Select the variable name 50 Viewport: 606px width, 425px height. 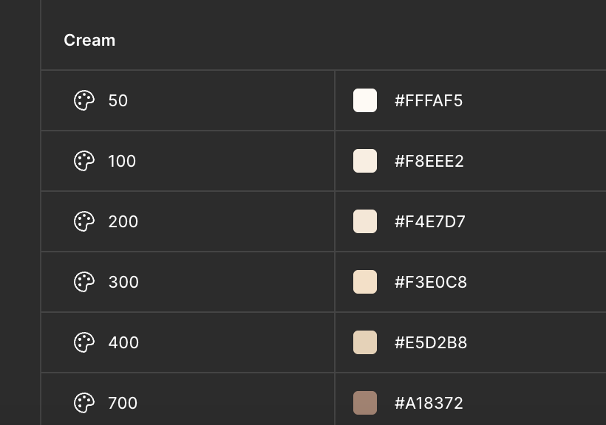pyautogui.click(x=118, y=101)
